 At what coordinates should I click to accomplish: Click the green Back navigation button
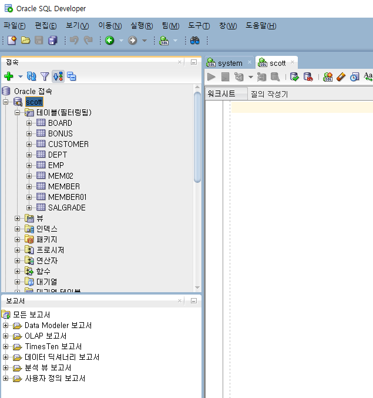109,41
